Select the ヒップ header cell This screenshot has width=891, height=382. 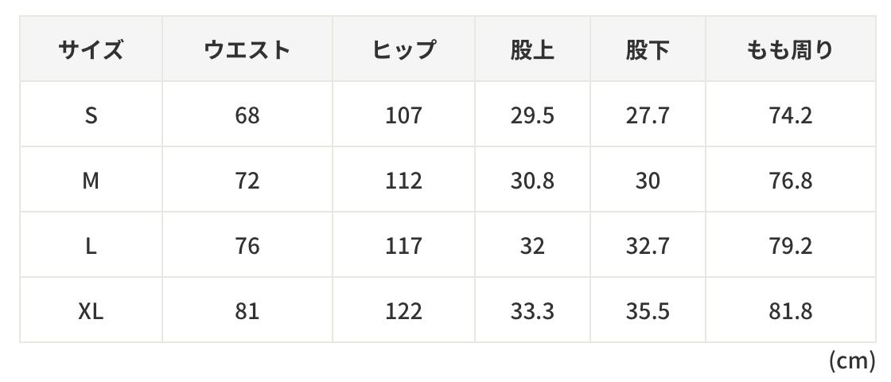pos(403,51)
